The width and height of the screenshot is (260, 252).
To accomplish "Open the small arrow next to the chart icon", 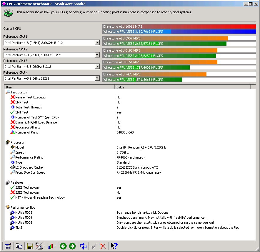I will coord(55,246).
